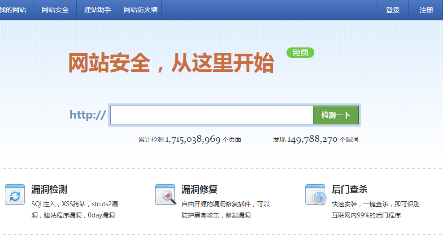Screen dimensions: 443x238
Task: Click the 漏洞修复 magnifier window icon
Action: tap(165, 194)
